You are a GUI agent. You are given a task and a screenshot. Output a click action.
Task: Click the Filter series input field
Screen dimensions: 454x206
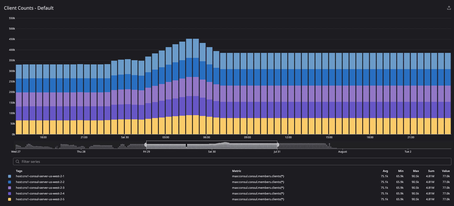pyautogui.click(x=230, y=162)
